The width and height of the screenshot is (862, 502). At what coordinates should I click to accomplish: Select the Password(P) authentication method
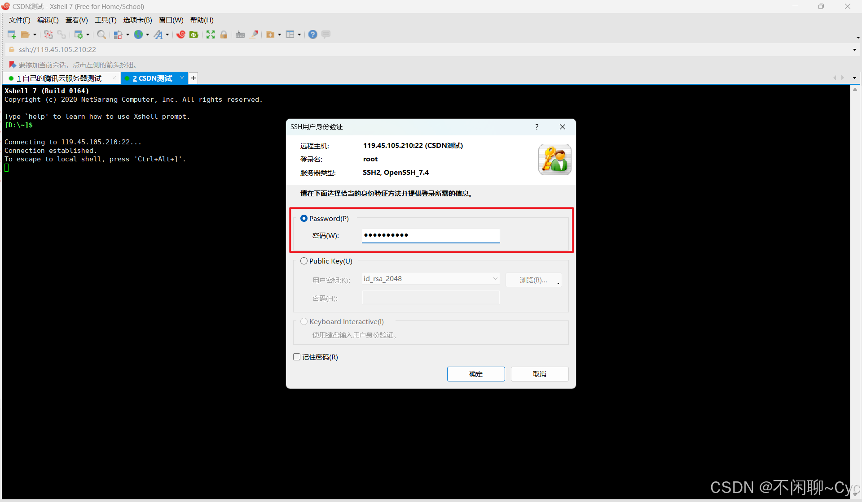304,218
